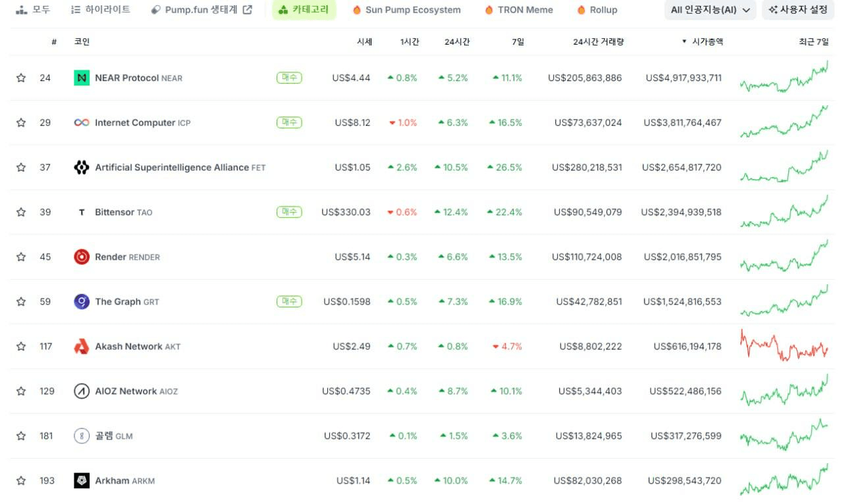843x502 pixels.
Task: Click the NEAR Protocol logo icon
Action: pos(82,78)
